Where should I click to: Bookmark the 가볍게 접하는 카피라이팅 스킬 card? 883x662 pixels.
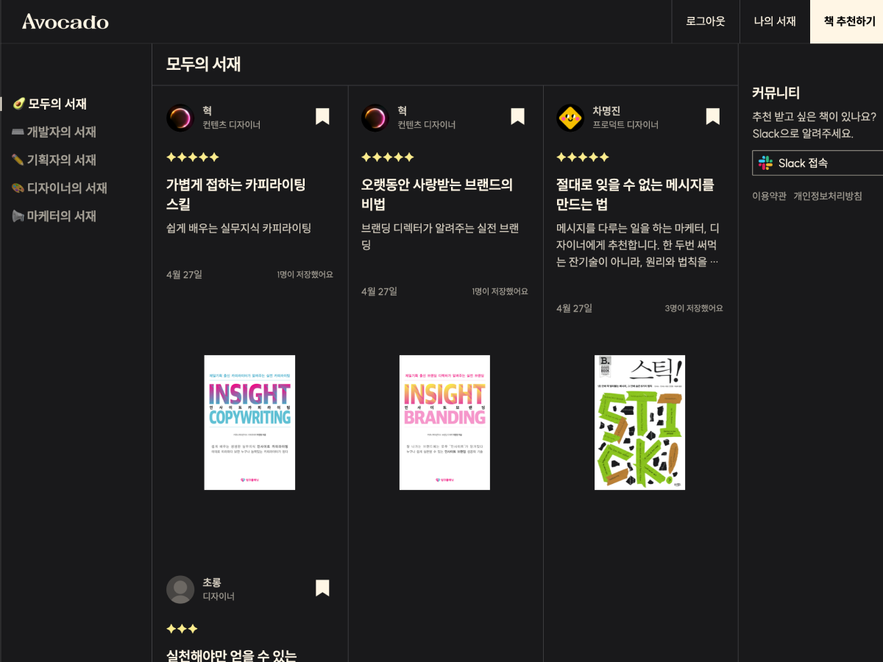pyautogui.click(x=322, y=116)
